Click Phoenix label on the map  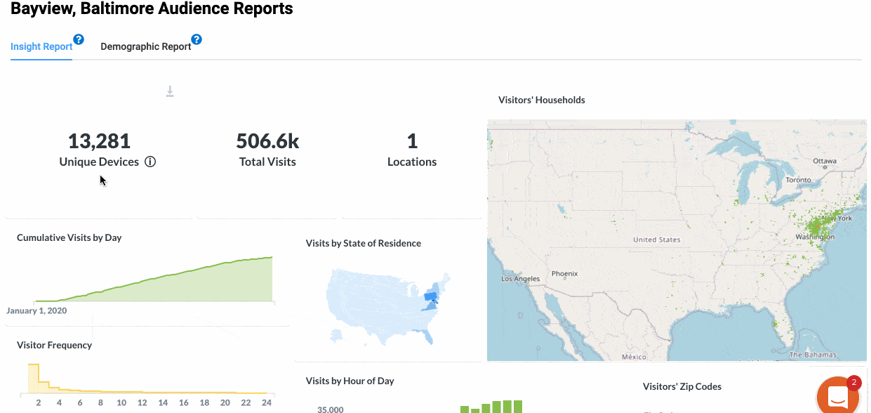click(x=564, y=273)
